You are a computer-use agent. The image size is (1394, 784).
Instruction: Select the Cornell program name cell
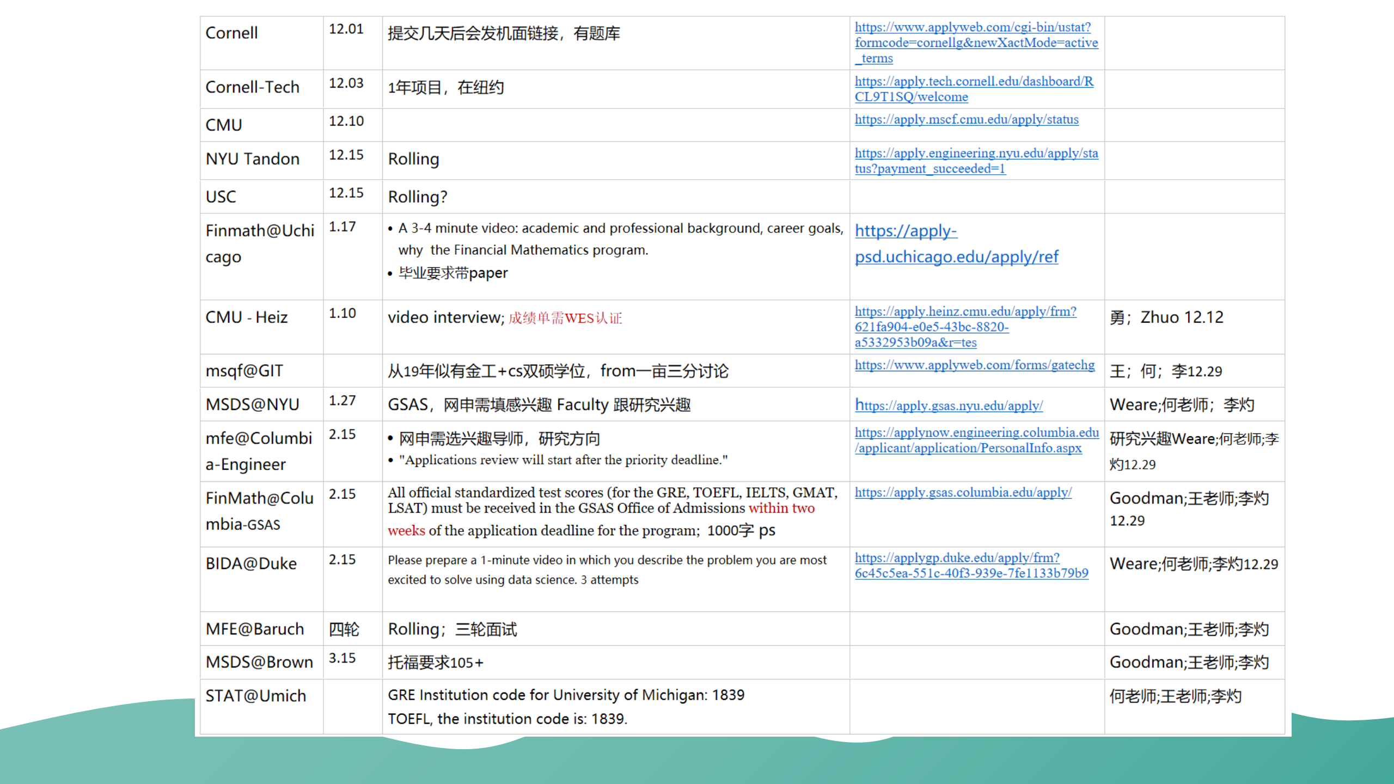231,33
